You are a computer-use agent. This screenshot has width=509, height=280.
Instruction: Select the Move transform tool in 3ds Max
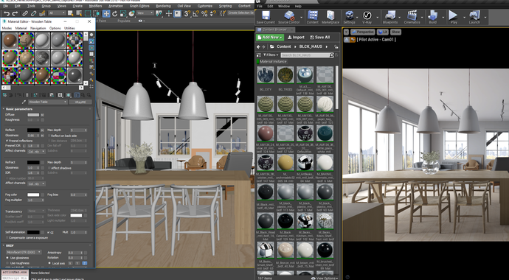(x=106, y=13)
